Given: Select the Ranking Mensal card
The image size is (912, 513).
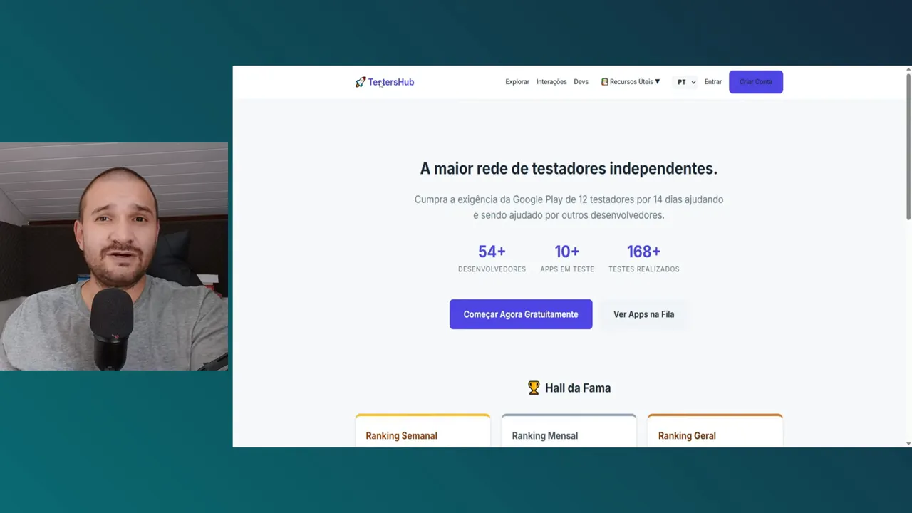Looking at the screenshot, I should (x=569, y=430).
